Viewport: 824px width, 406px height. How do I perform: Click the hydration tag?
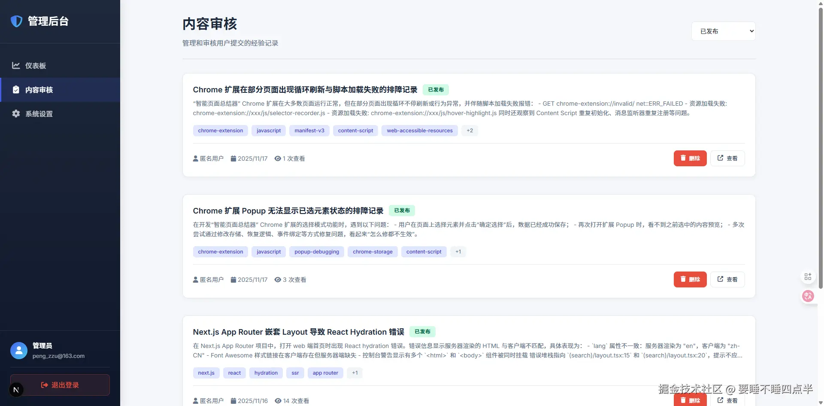[x=266, y=373]
